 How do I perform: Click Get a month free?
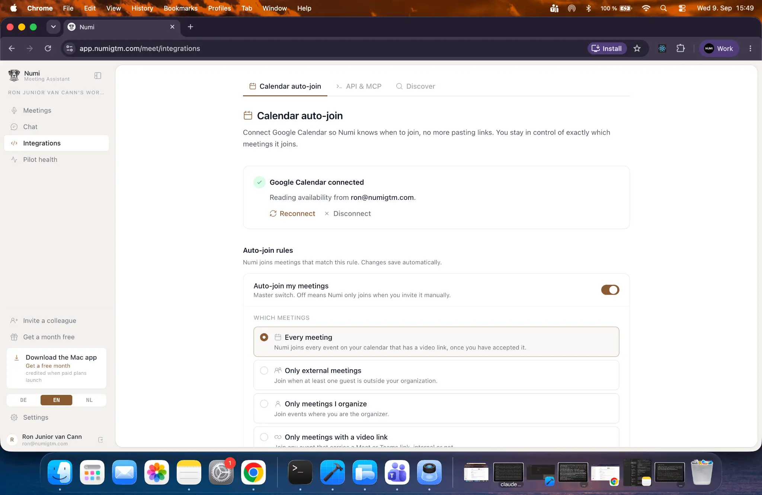pyautogui.click(x=56, y=337)
